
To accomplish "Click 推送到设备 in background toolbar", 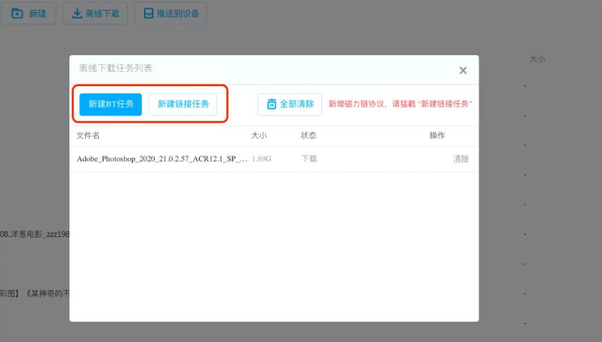I will pyautogui.click(x=170, y=14).
